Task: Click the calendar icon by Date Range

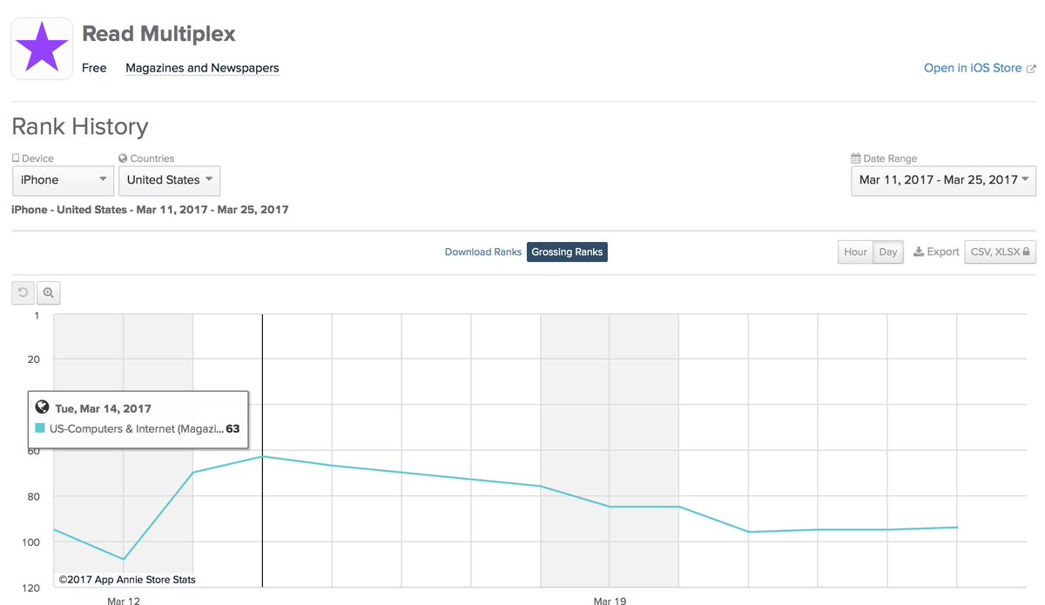Action: point(856,158)
